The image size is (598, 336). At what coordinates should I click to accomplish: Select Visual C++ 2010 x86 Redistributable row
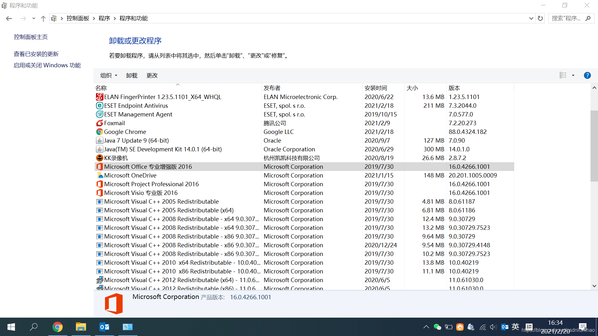pyautogui.click(x=304, y=271)
